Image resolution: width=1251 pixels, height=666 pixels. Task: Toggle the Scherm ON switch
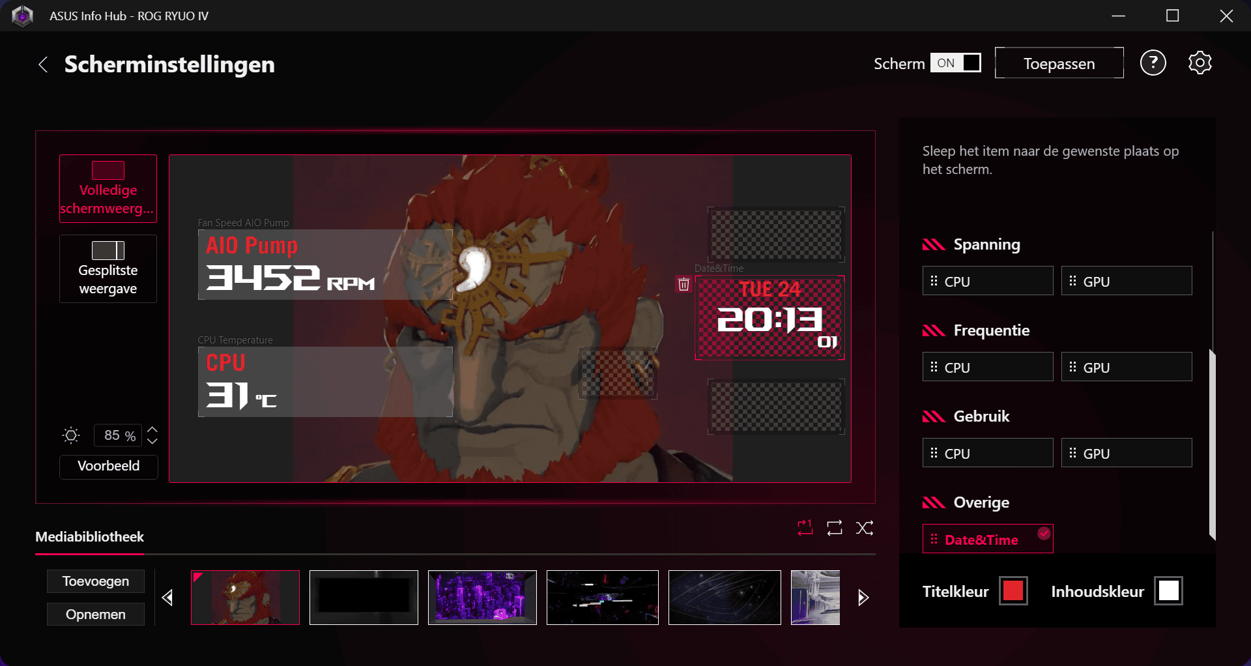[955, 63]
